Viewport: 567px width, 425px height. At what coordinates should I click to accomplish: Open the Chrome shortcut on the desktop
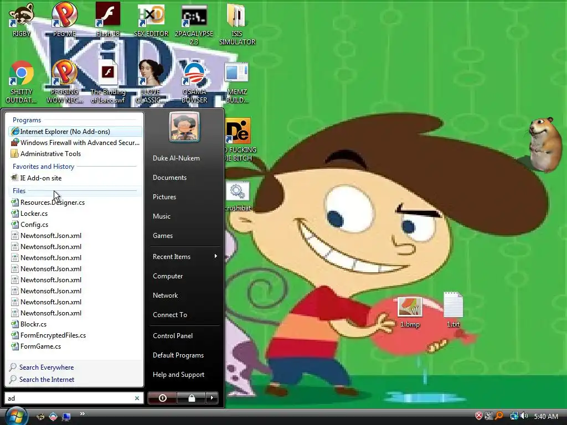pos(22,82)
